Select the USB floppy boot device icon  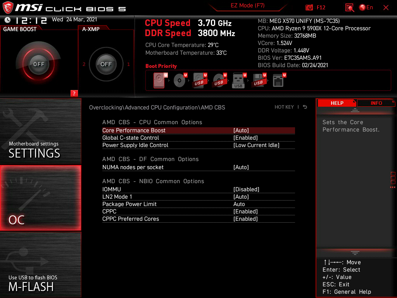pyautogui.click(x=259, y=80)
